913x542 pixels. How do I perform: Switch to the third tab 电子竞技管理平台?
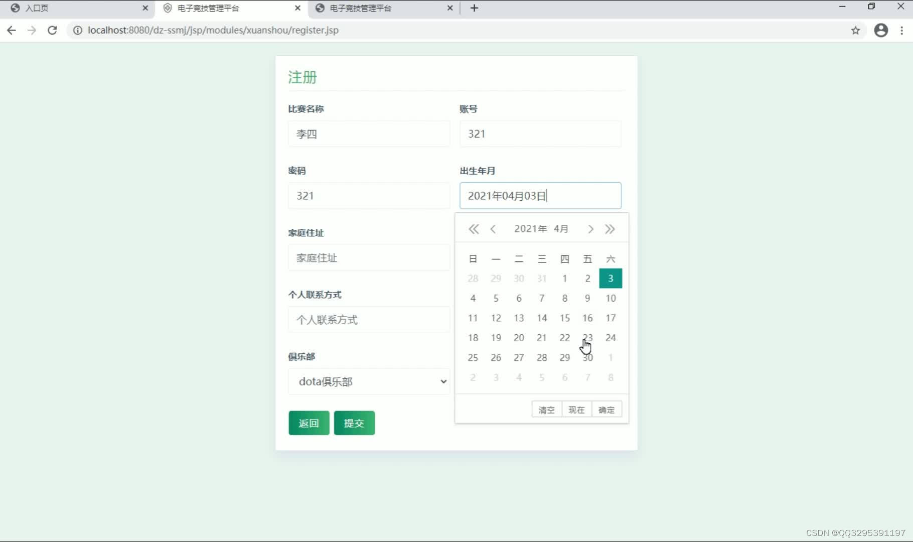pos(384,8)
